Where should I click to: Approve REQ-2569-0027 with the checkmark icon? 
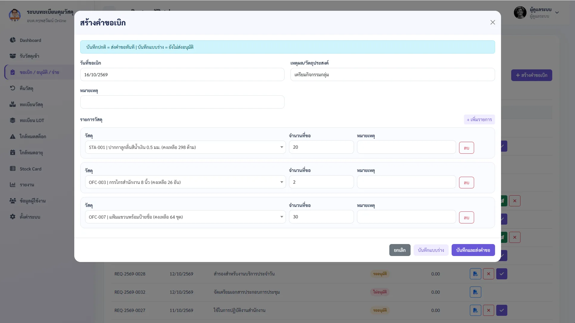pyautogui.click(x=502, y=310)
